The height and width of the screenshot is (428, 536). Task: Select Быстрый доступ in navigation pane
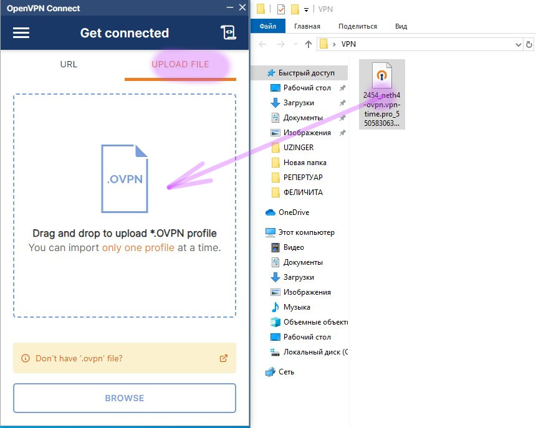(300, 73)
